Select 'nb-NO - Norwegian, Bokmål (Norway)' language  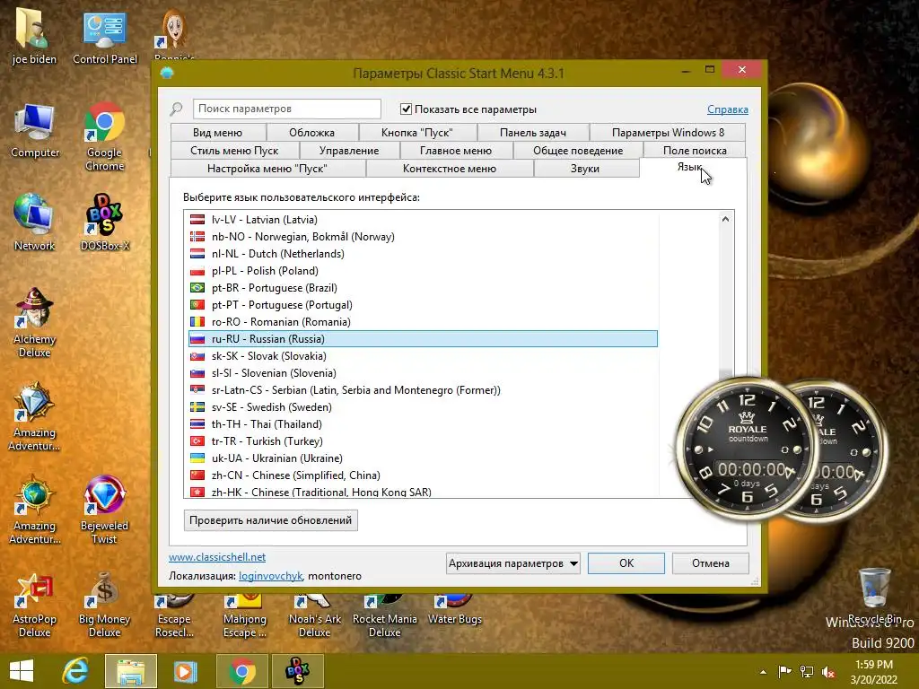point(424,237)
